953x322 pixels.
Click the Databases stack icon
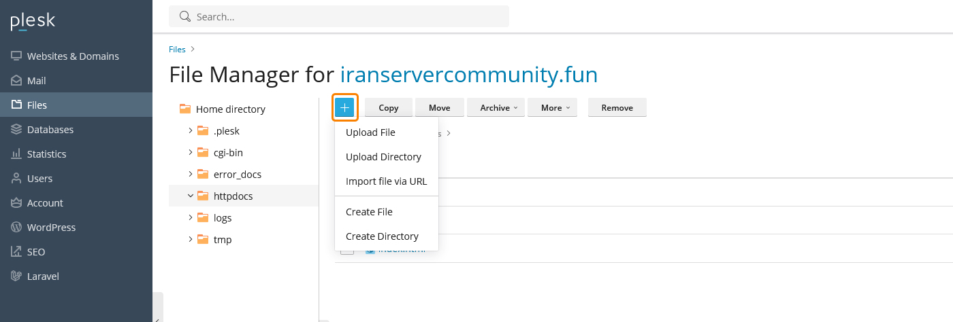tap(16, 130)
